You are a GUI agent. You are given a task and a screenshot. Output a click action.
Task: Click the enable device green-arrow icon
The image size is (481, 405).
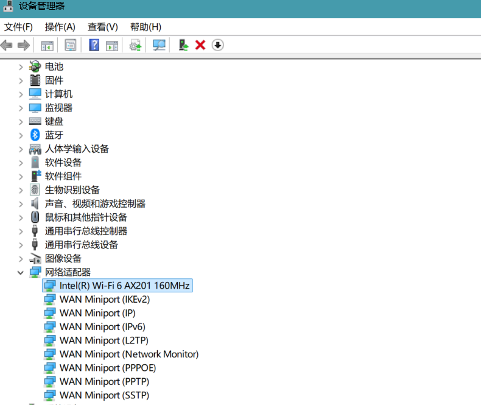(x=183, y=45)
